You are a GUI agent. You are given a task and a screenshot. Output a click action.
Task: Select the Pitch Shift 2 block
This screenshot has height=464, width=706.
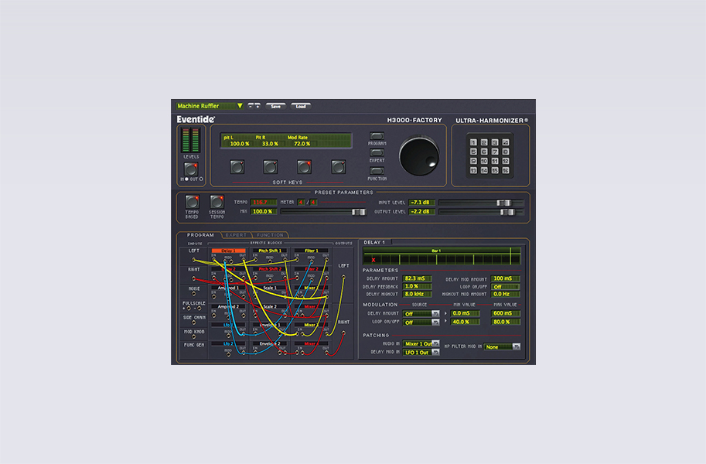coord(270,269)
